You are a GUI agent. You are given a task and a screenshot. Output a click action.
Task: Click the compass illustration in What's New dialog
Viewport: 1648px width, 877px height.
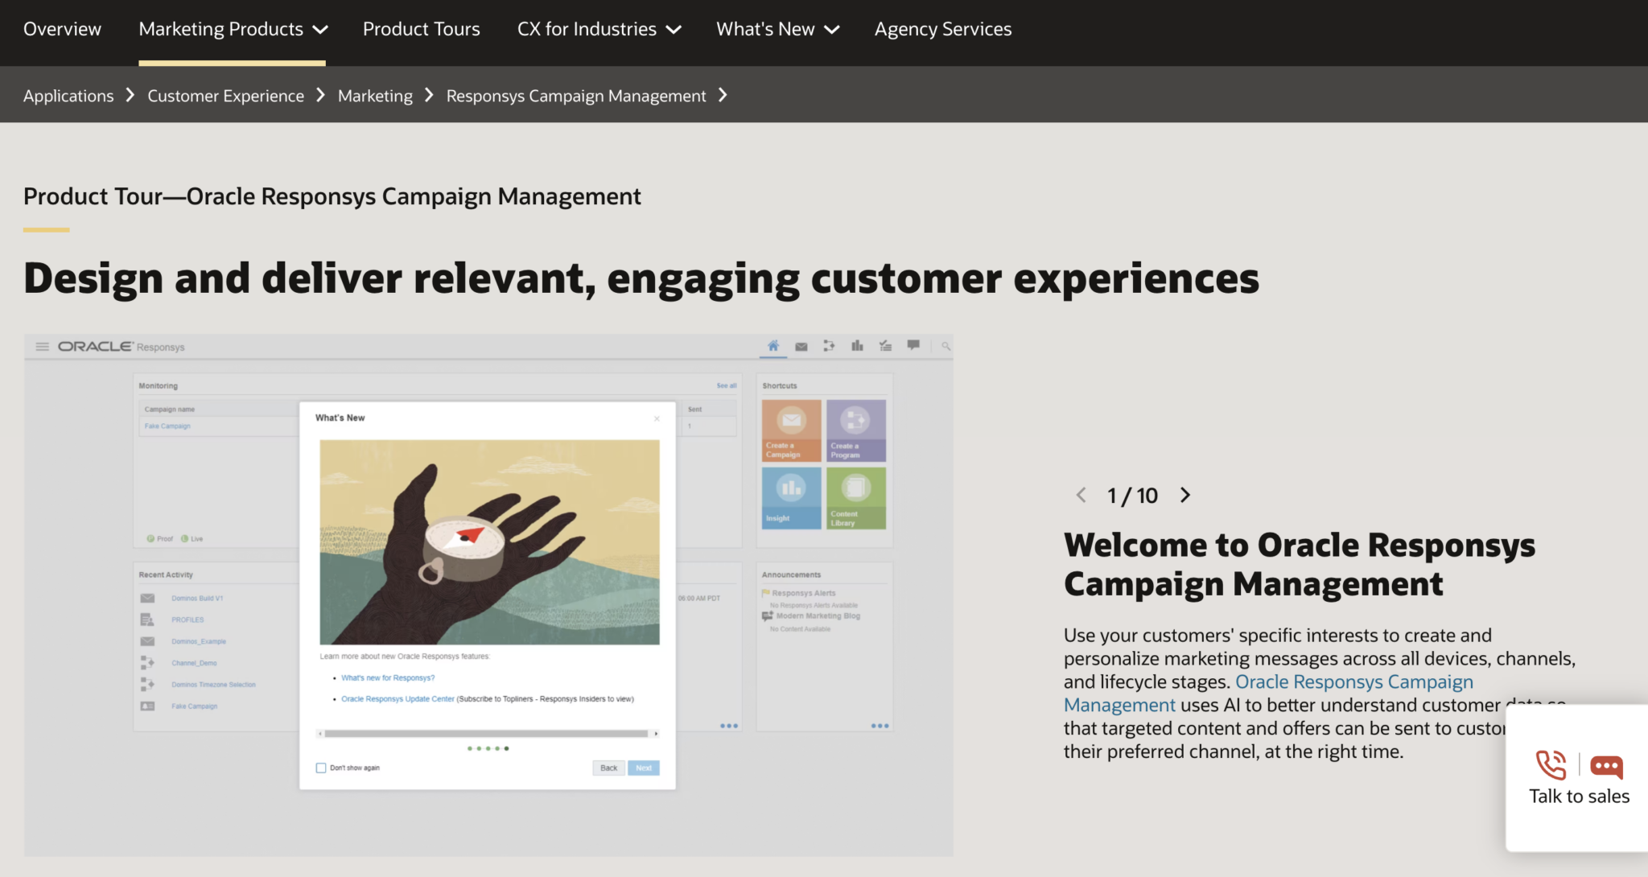click(x=489, y=541)
